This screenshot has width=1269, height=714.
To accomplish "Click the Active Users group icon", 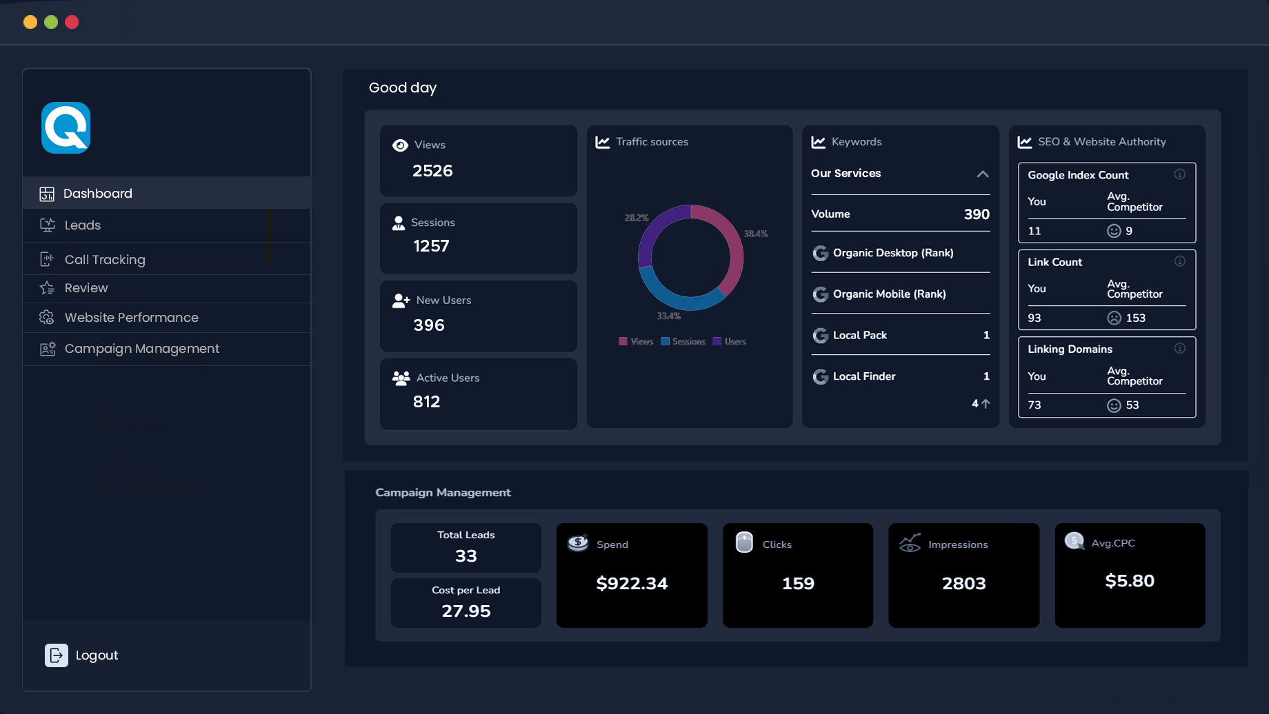I will click(x=401, y=378).
